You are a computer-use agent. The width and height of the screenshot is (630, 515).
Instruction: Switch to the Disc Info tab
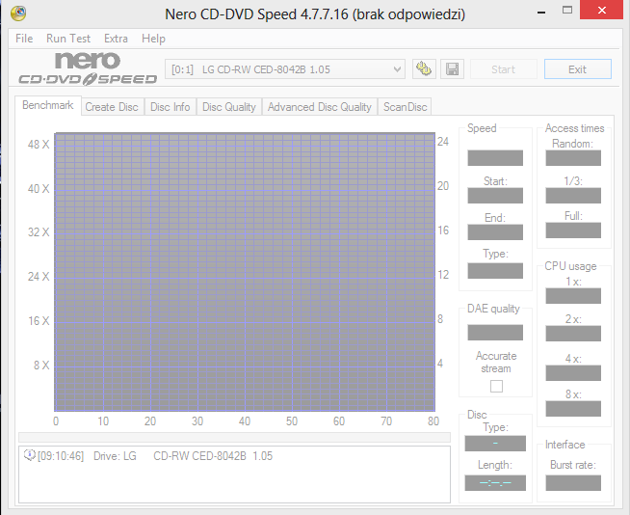pos(170,107)
